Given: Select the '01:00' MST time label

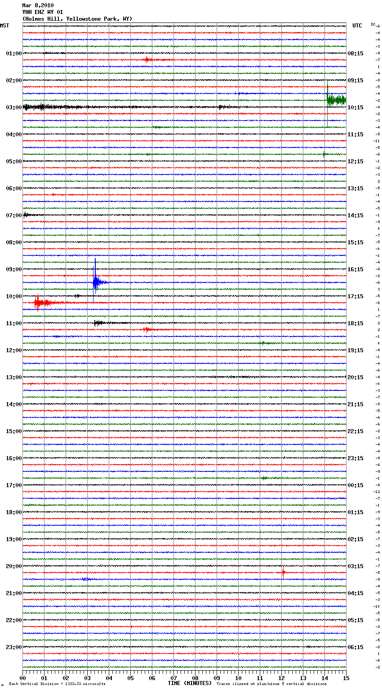Looking at the screenshot, I should (x=14, y=54).
